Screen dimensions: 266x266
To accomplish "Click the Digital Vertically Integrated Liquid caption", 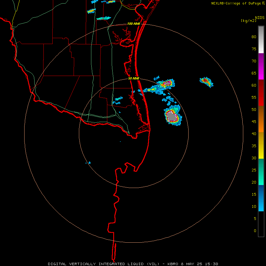I will (133, 264).
